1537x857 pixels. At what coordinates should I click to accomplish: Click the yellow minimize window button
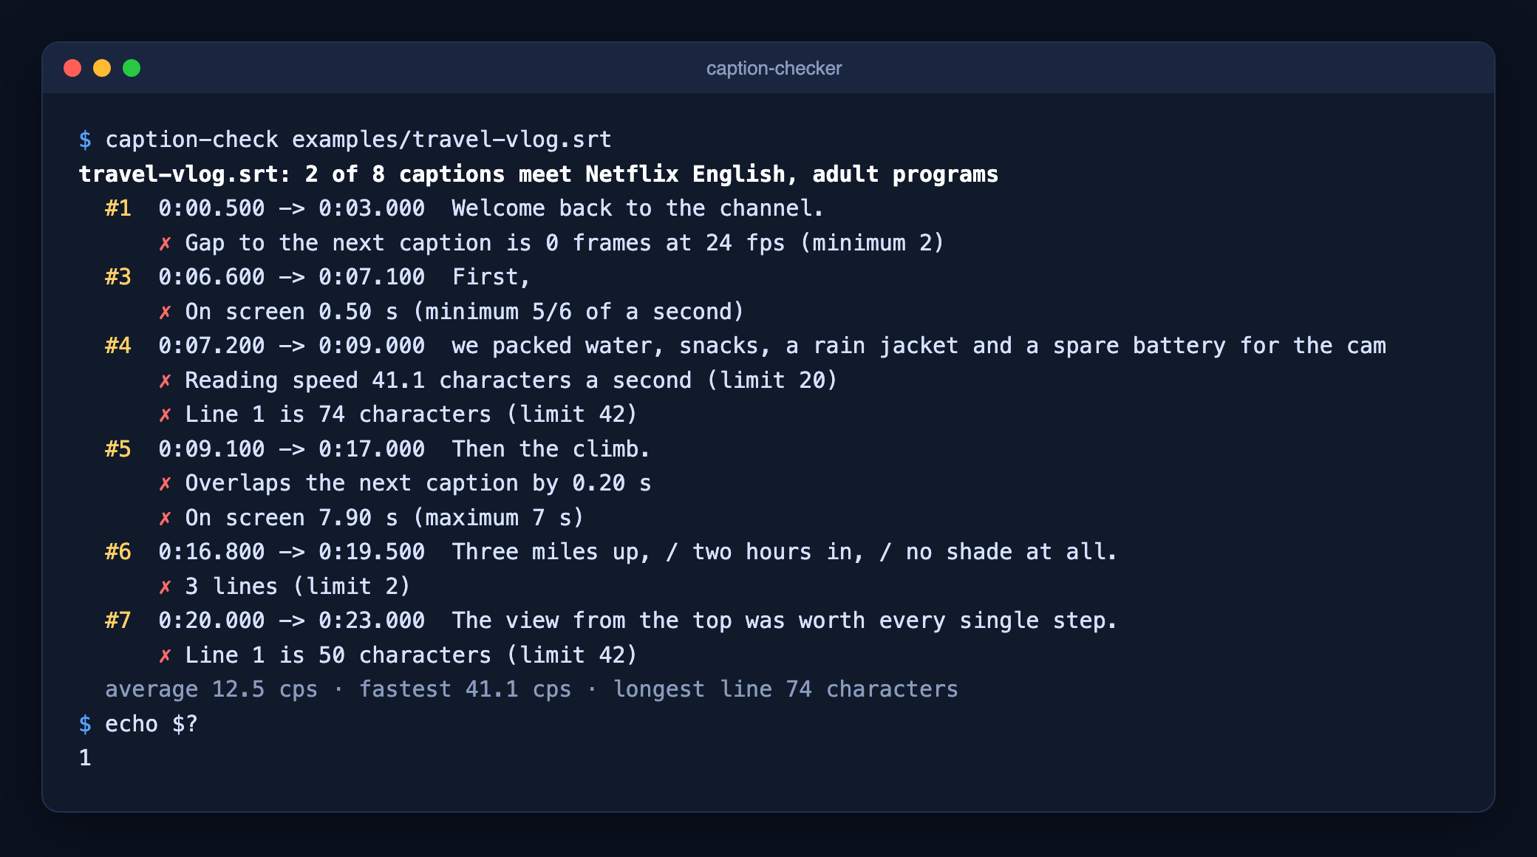point(102,68)
